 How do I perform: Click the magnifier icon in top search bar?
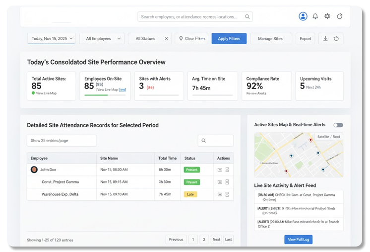pyautogui.click(x=247, y=17)
